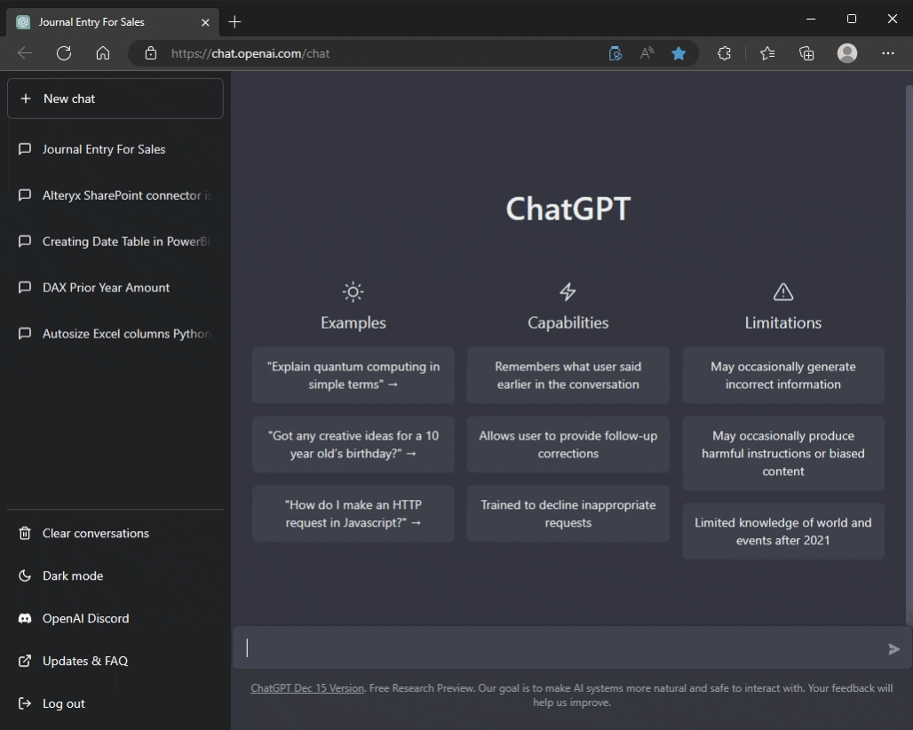Click the send message arrow icon
This screenshot has width=913, height=730.
(893, 648)
